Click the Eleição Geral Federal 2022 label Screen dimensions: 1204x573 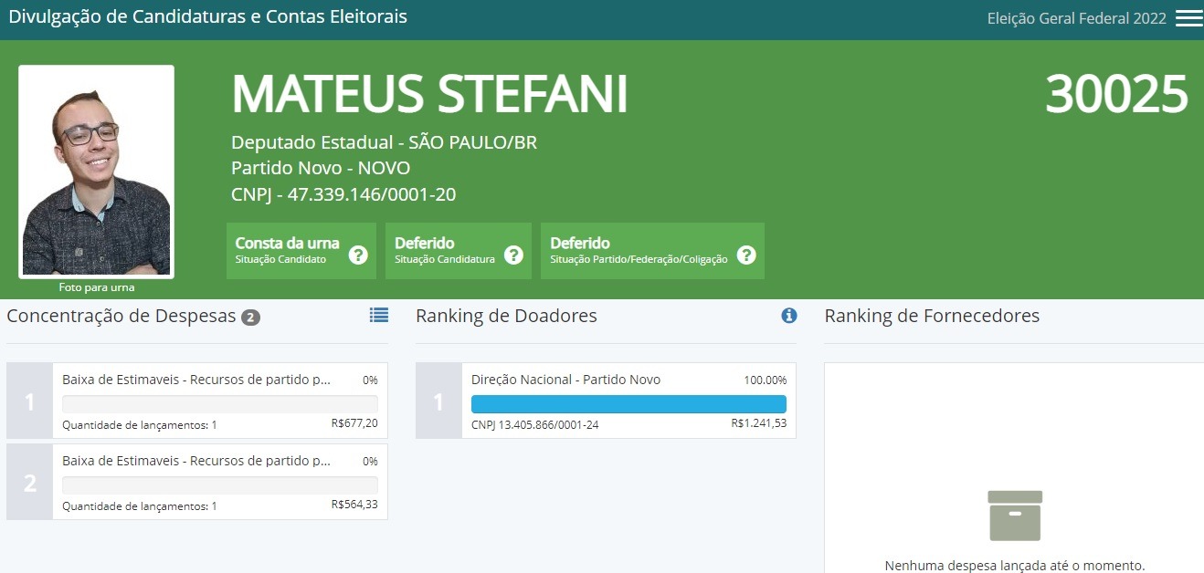(1076, 19)
